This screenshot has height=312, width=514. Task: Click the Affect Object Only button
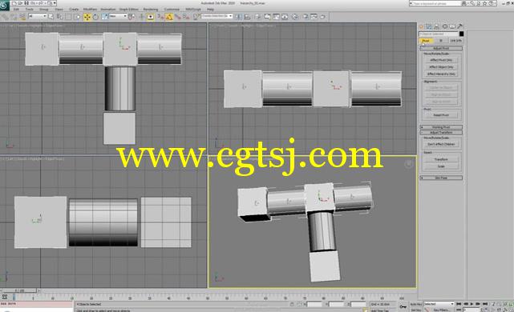pyautogui.click(x=441, y=67)
